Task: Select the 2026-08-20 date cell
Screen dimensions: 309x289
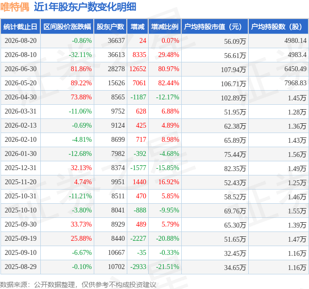Action: (20, 41)
